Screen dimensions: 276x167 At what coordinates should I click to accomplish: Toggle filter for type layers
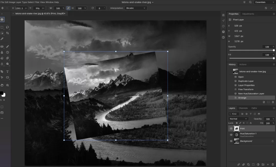click(251, 114)
